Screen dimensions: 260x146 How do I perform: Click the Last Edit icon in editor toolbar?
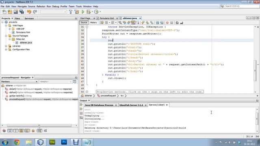[x=102, y=23]
